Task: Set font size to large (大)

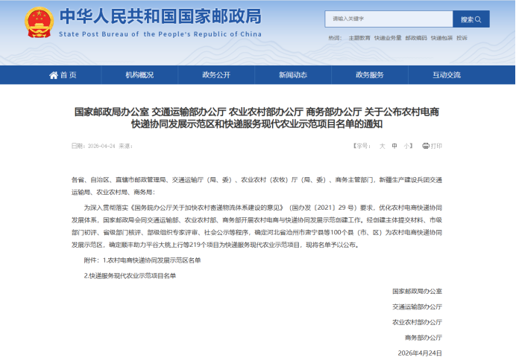Action: pyautogui.click(x=383, y=146)
